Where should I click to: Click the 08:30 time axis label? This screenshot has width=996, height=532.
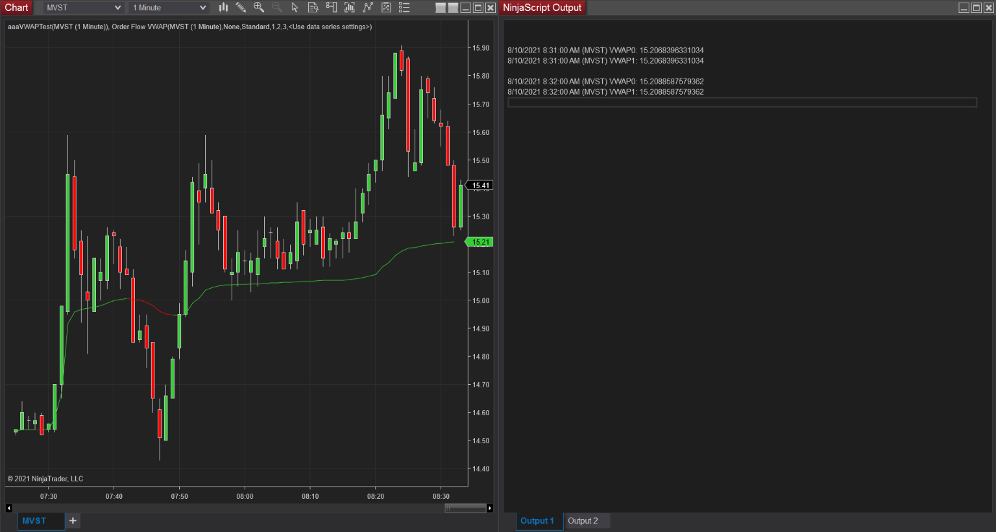click(x=441, y=496)
